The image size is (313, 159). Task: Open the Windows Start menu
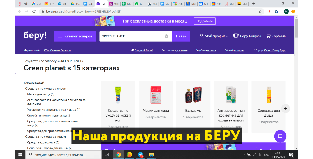20,154
